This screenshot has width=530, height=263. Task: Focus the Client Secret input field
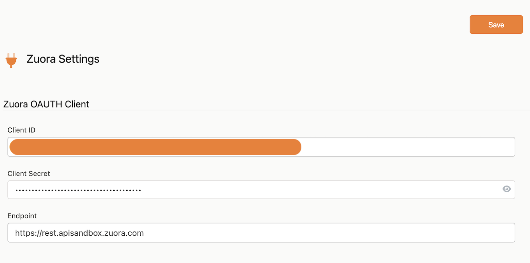pos(261,190)
